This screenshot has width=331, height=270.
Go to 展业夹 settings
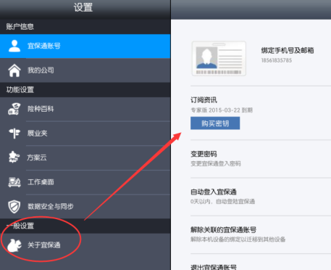(x=85, y=134)
